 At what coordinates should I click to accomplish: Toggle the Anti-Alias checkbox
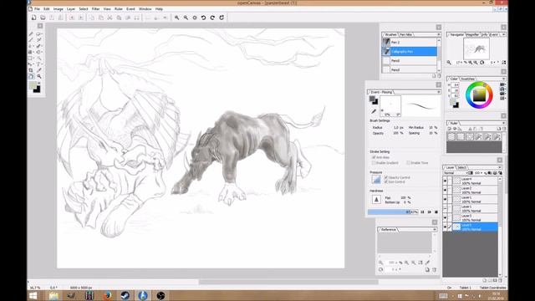pyautogui.click(x=374, y=157)
